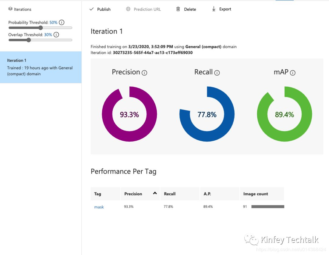The image size is (329, 255).
Task: Open Overlap Threshold info icon
Action: [x=56, y=34]
